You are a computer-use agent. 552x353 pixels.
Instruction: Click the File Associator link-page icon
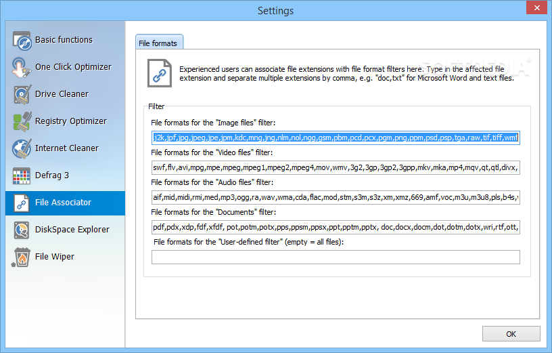(22, 203)
